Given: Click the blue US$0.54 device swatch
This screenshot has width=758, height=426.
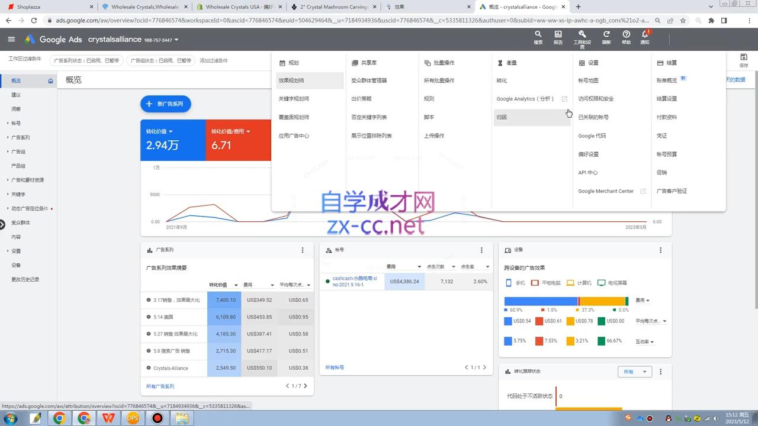Looking at the screenshot, I should pyautogui.click(x=508, y=321).
